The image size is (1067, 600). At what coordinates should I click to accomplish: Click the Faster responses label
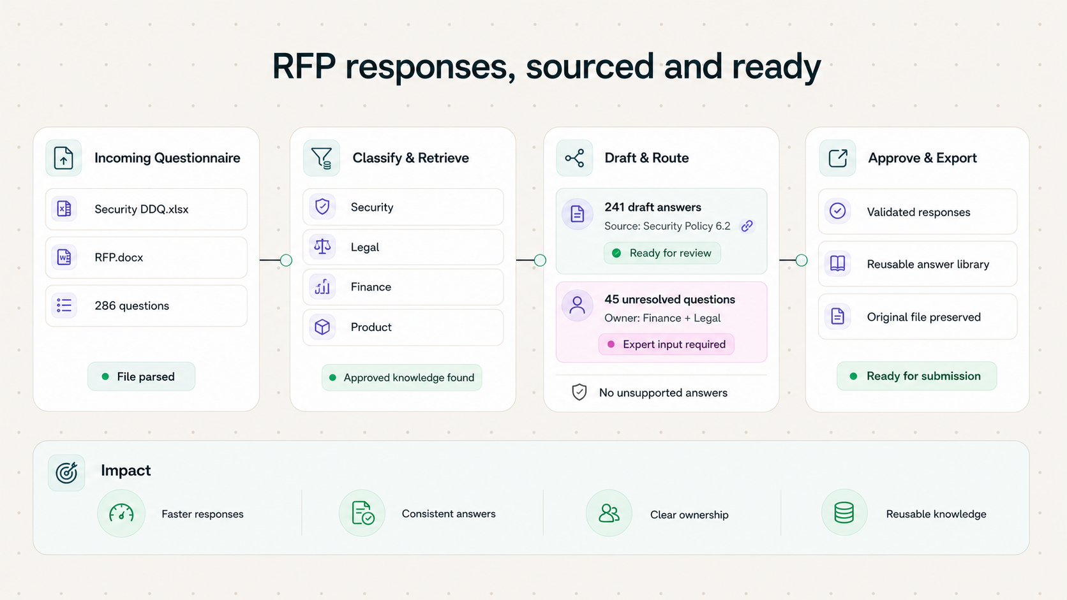202,514
